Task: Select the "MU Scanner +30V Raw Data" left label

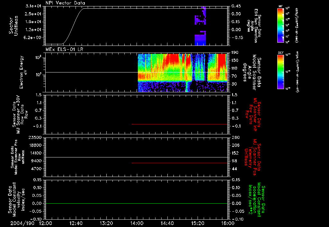Action: [20, 114]
